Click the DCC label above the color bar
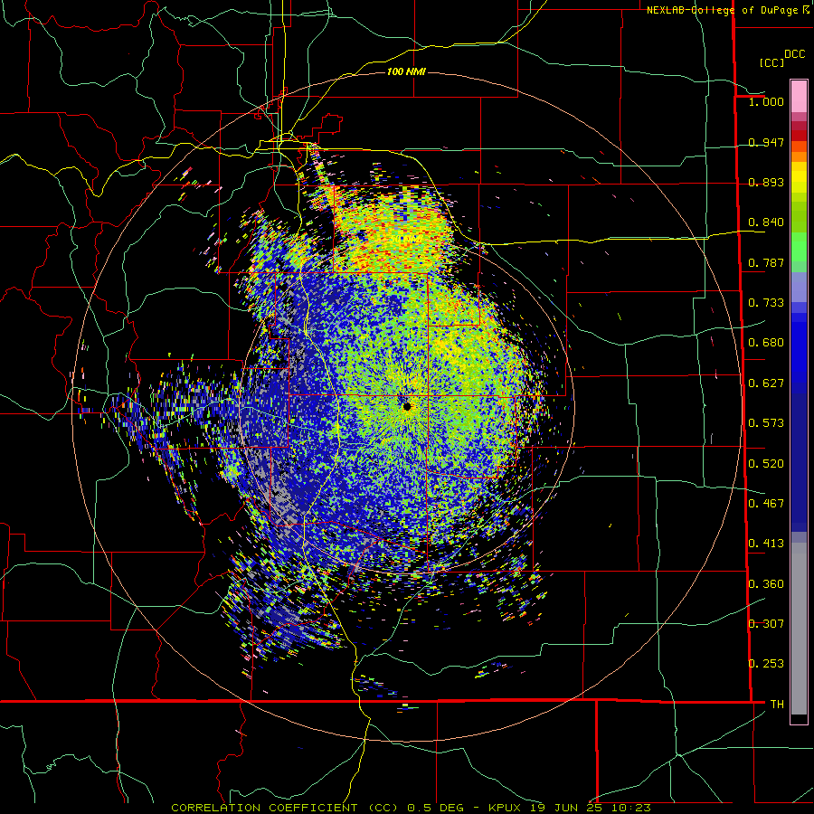Screen dimensions: 814x814 [x=794, y=54]
